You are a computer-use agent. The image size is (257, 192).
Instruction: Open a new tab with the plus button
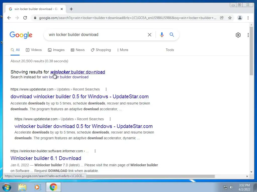click(71, 9)
